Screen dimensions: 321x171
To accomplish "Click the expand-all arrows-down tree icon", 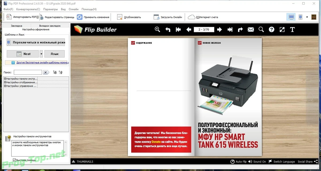I will click(x=55, y=72).
